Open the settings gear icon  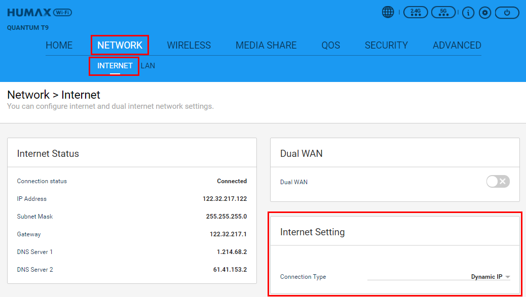pyautogui.click(x=485, y=13)
